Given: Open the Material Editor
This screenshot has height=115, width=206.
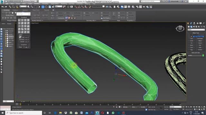Looking at the screenshot, I should pos(133,7).
